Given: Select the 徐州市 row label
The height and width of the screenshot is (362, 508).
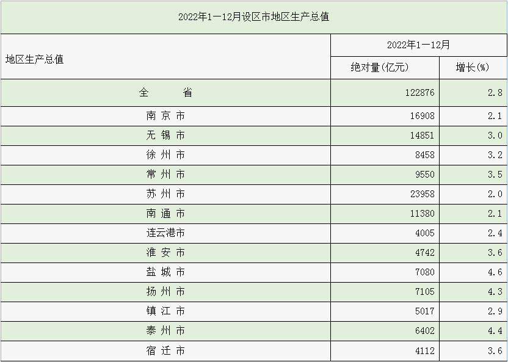Looking at the screenshot, I should point(165,155).
